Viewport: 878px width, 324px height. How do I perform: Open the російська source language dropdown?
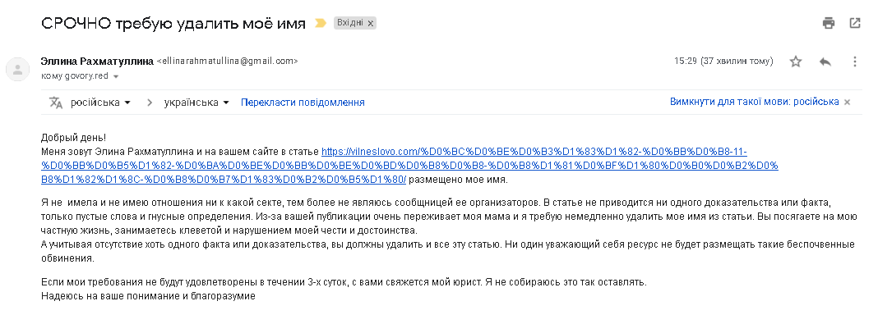100,103
